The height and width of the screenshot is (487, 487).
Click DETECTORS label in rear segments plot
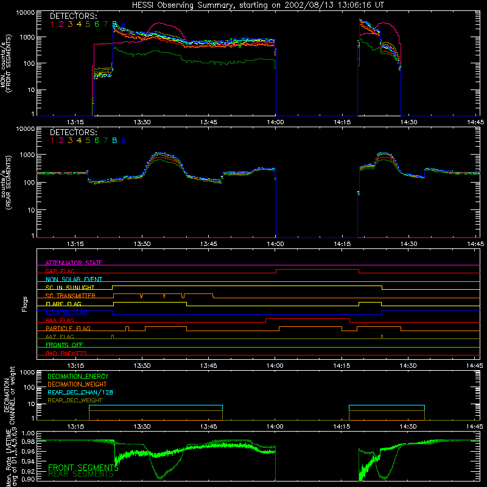[74, 132]
